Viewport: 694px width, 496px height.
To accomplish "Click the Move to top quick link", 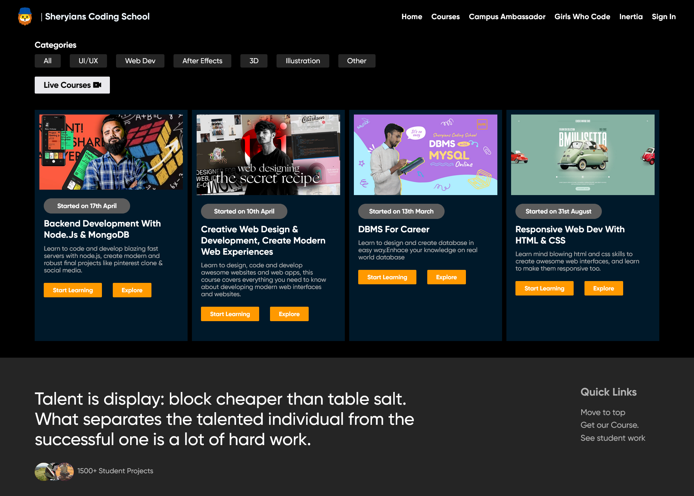I will click(603, 412).
